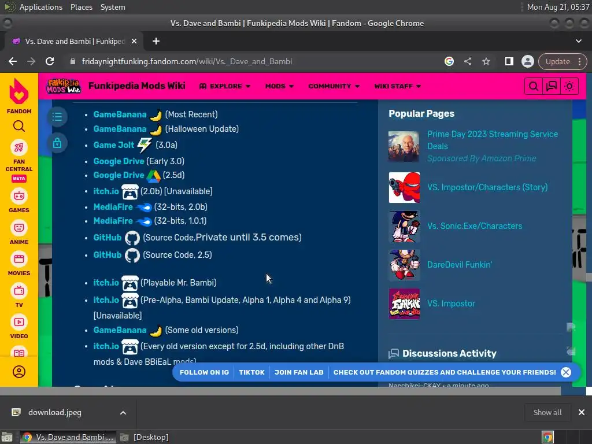Open GitHub Source Code 2.5 link
This screenshot has height=444, width=592.
pyautogui.click(x=107, y=255)
